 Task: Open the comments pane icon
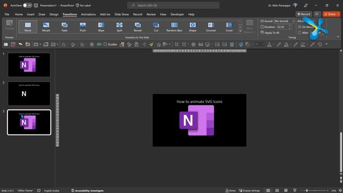click(317, 14)
